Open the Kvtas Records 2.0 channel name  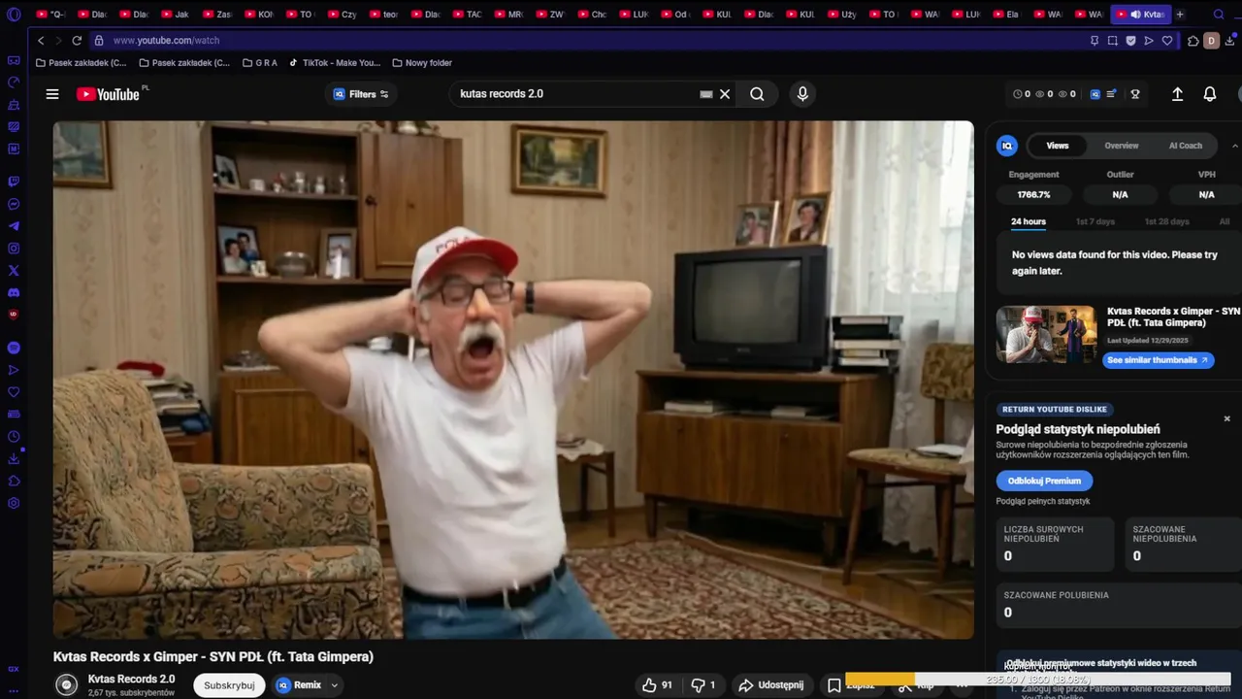[131, 679]
